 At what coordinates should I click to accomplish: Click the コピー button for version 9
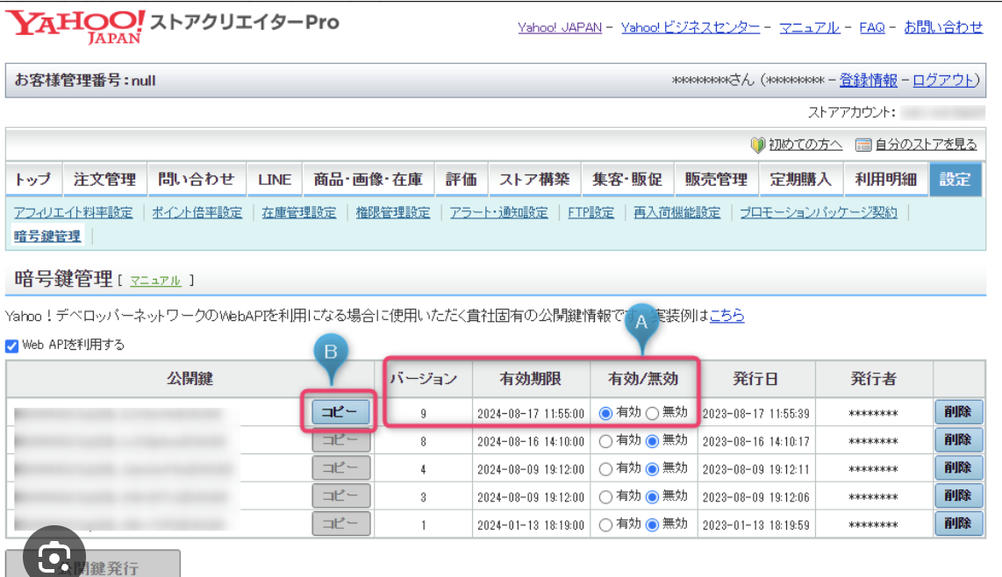click(x=340, y=412)
